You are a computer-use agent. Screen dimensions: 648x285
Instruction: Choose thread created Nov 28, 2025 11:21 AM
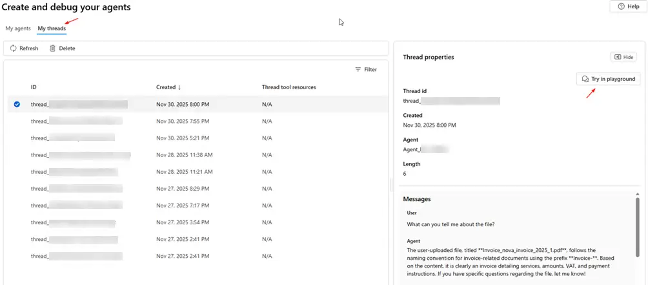click(184, 172)
